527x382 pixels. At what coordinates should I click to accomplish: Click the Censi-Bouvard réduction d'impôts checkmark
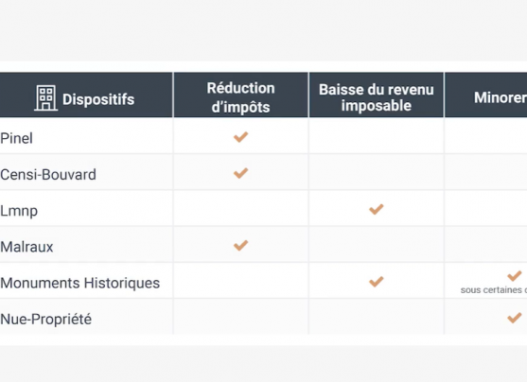point(240,173)
